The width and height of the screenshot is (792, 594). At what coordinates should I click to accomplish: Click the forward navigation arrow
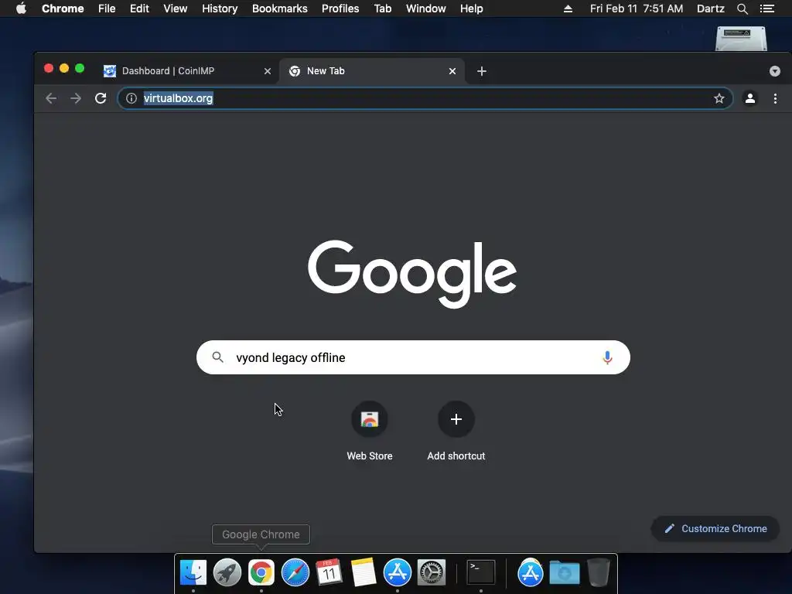click(x=76, y=98)
